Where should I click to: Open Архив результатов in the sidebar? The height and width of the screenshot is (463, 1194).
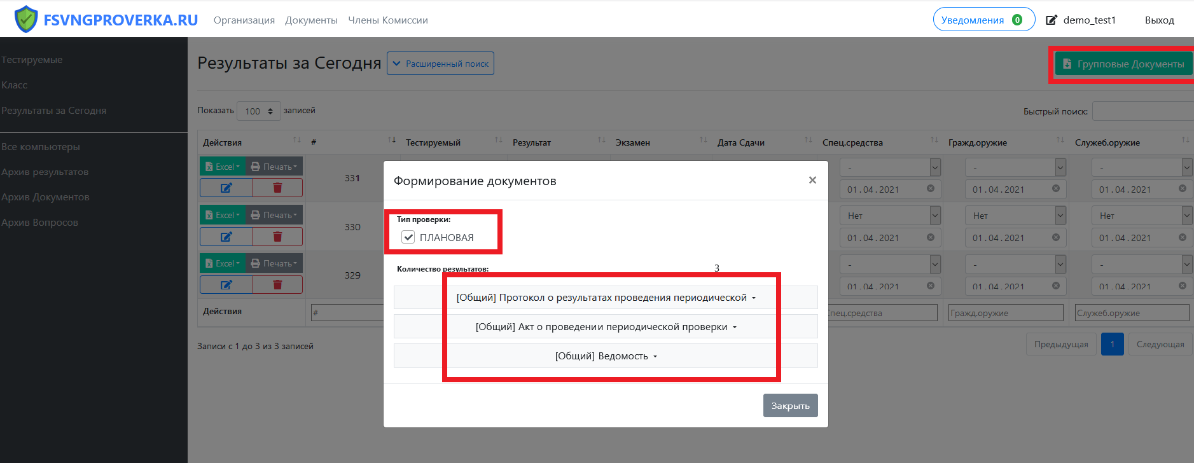(45, 172)
